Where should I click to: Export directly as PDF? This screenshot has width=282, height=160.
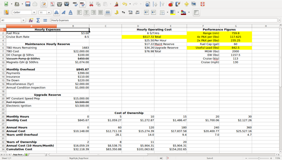pyautogui.click(x=53, y=4)
